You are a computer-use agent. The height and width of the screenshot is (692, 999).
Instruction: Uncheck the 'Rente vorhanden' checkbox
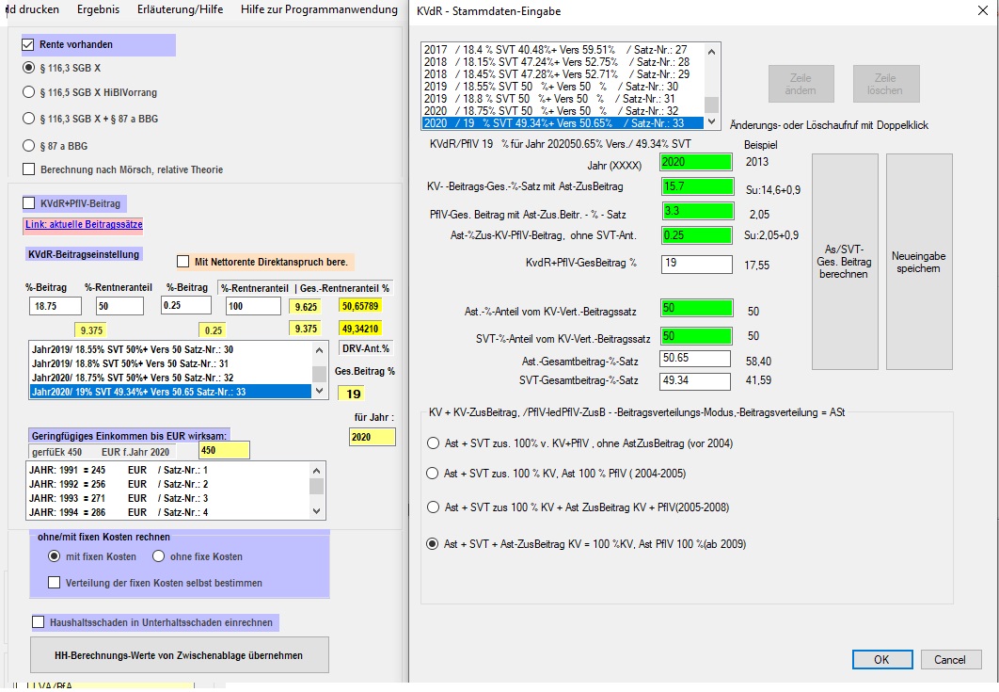click(x=27, y=44)
